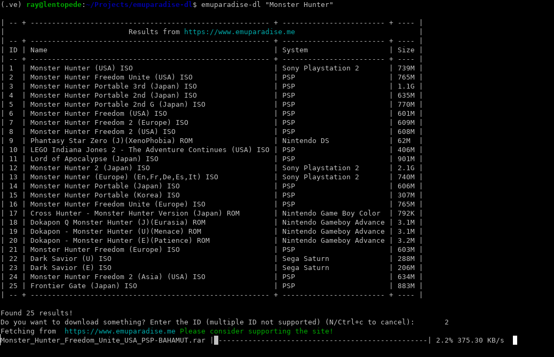
Task: Click the 'System' column header
Action: click(x=295, y=50)
